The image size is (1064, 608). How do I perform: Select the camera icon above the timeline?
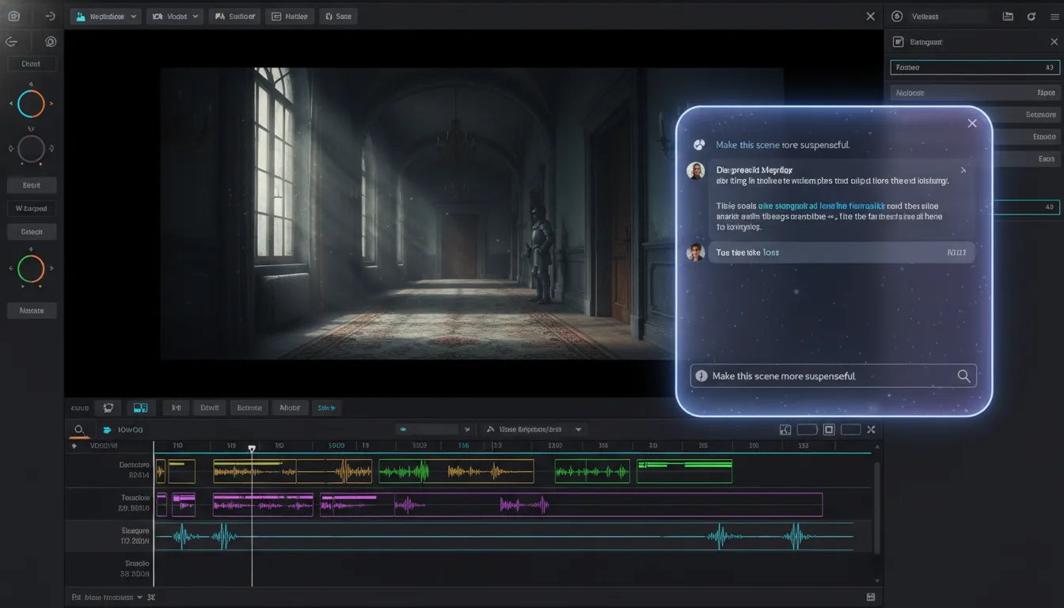click(108, 407)
